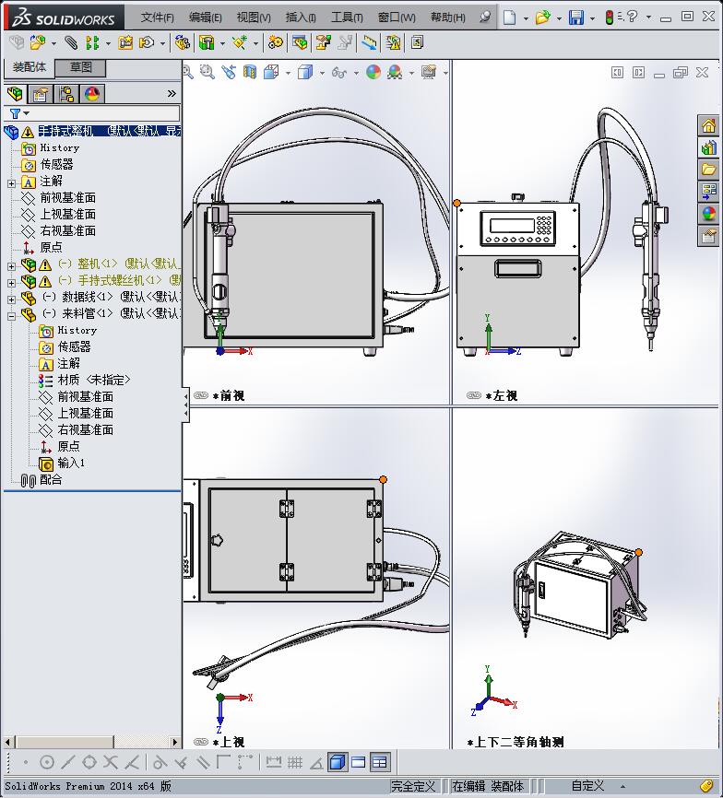Select the 装配体 tab
723x798 pixels.
coord(29,67)
